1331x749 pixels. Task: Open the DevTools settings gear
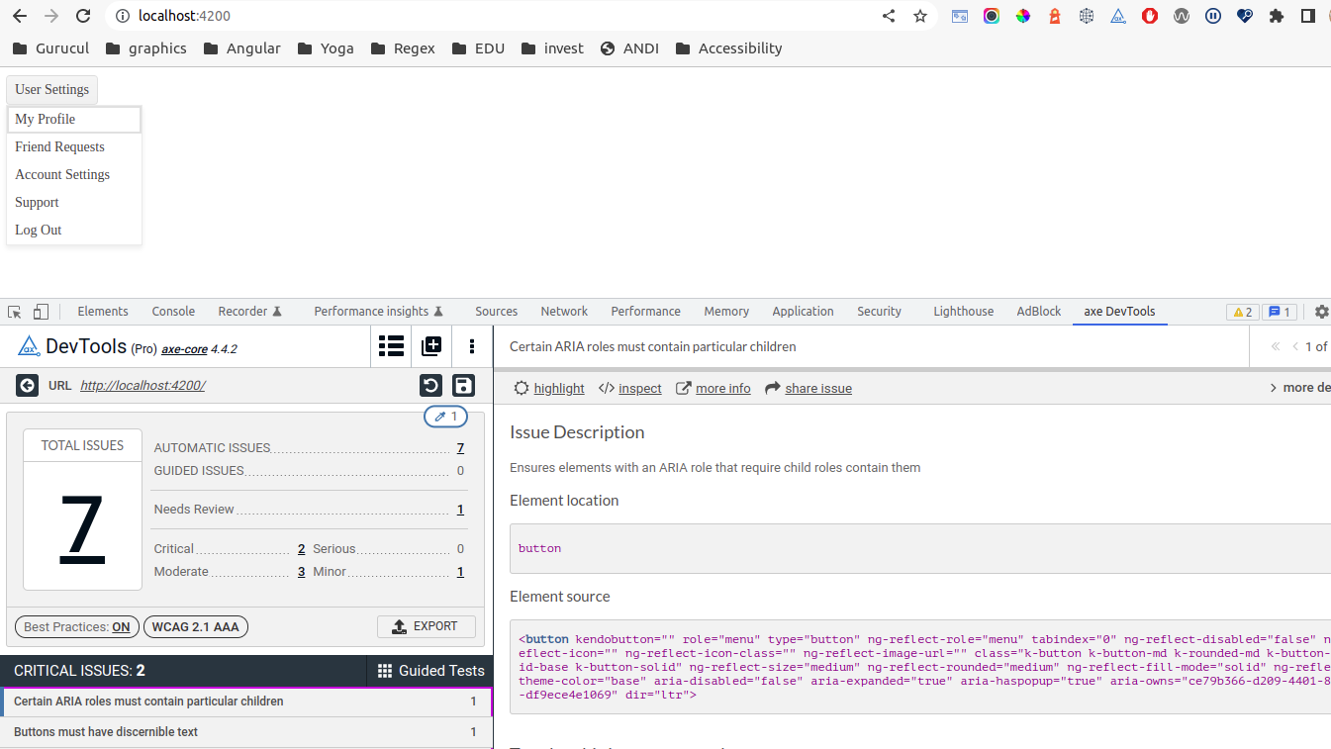(x=1322, y=311)
